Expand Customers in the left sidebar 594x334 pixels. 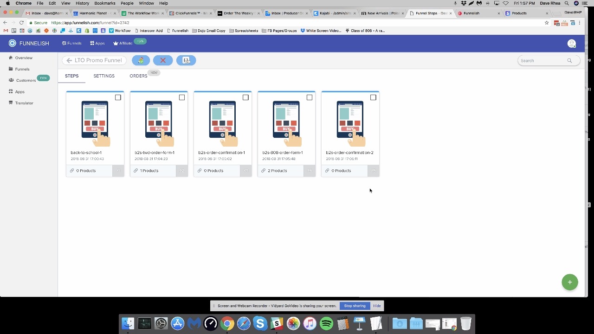(26, 80)
